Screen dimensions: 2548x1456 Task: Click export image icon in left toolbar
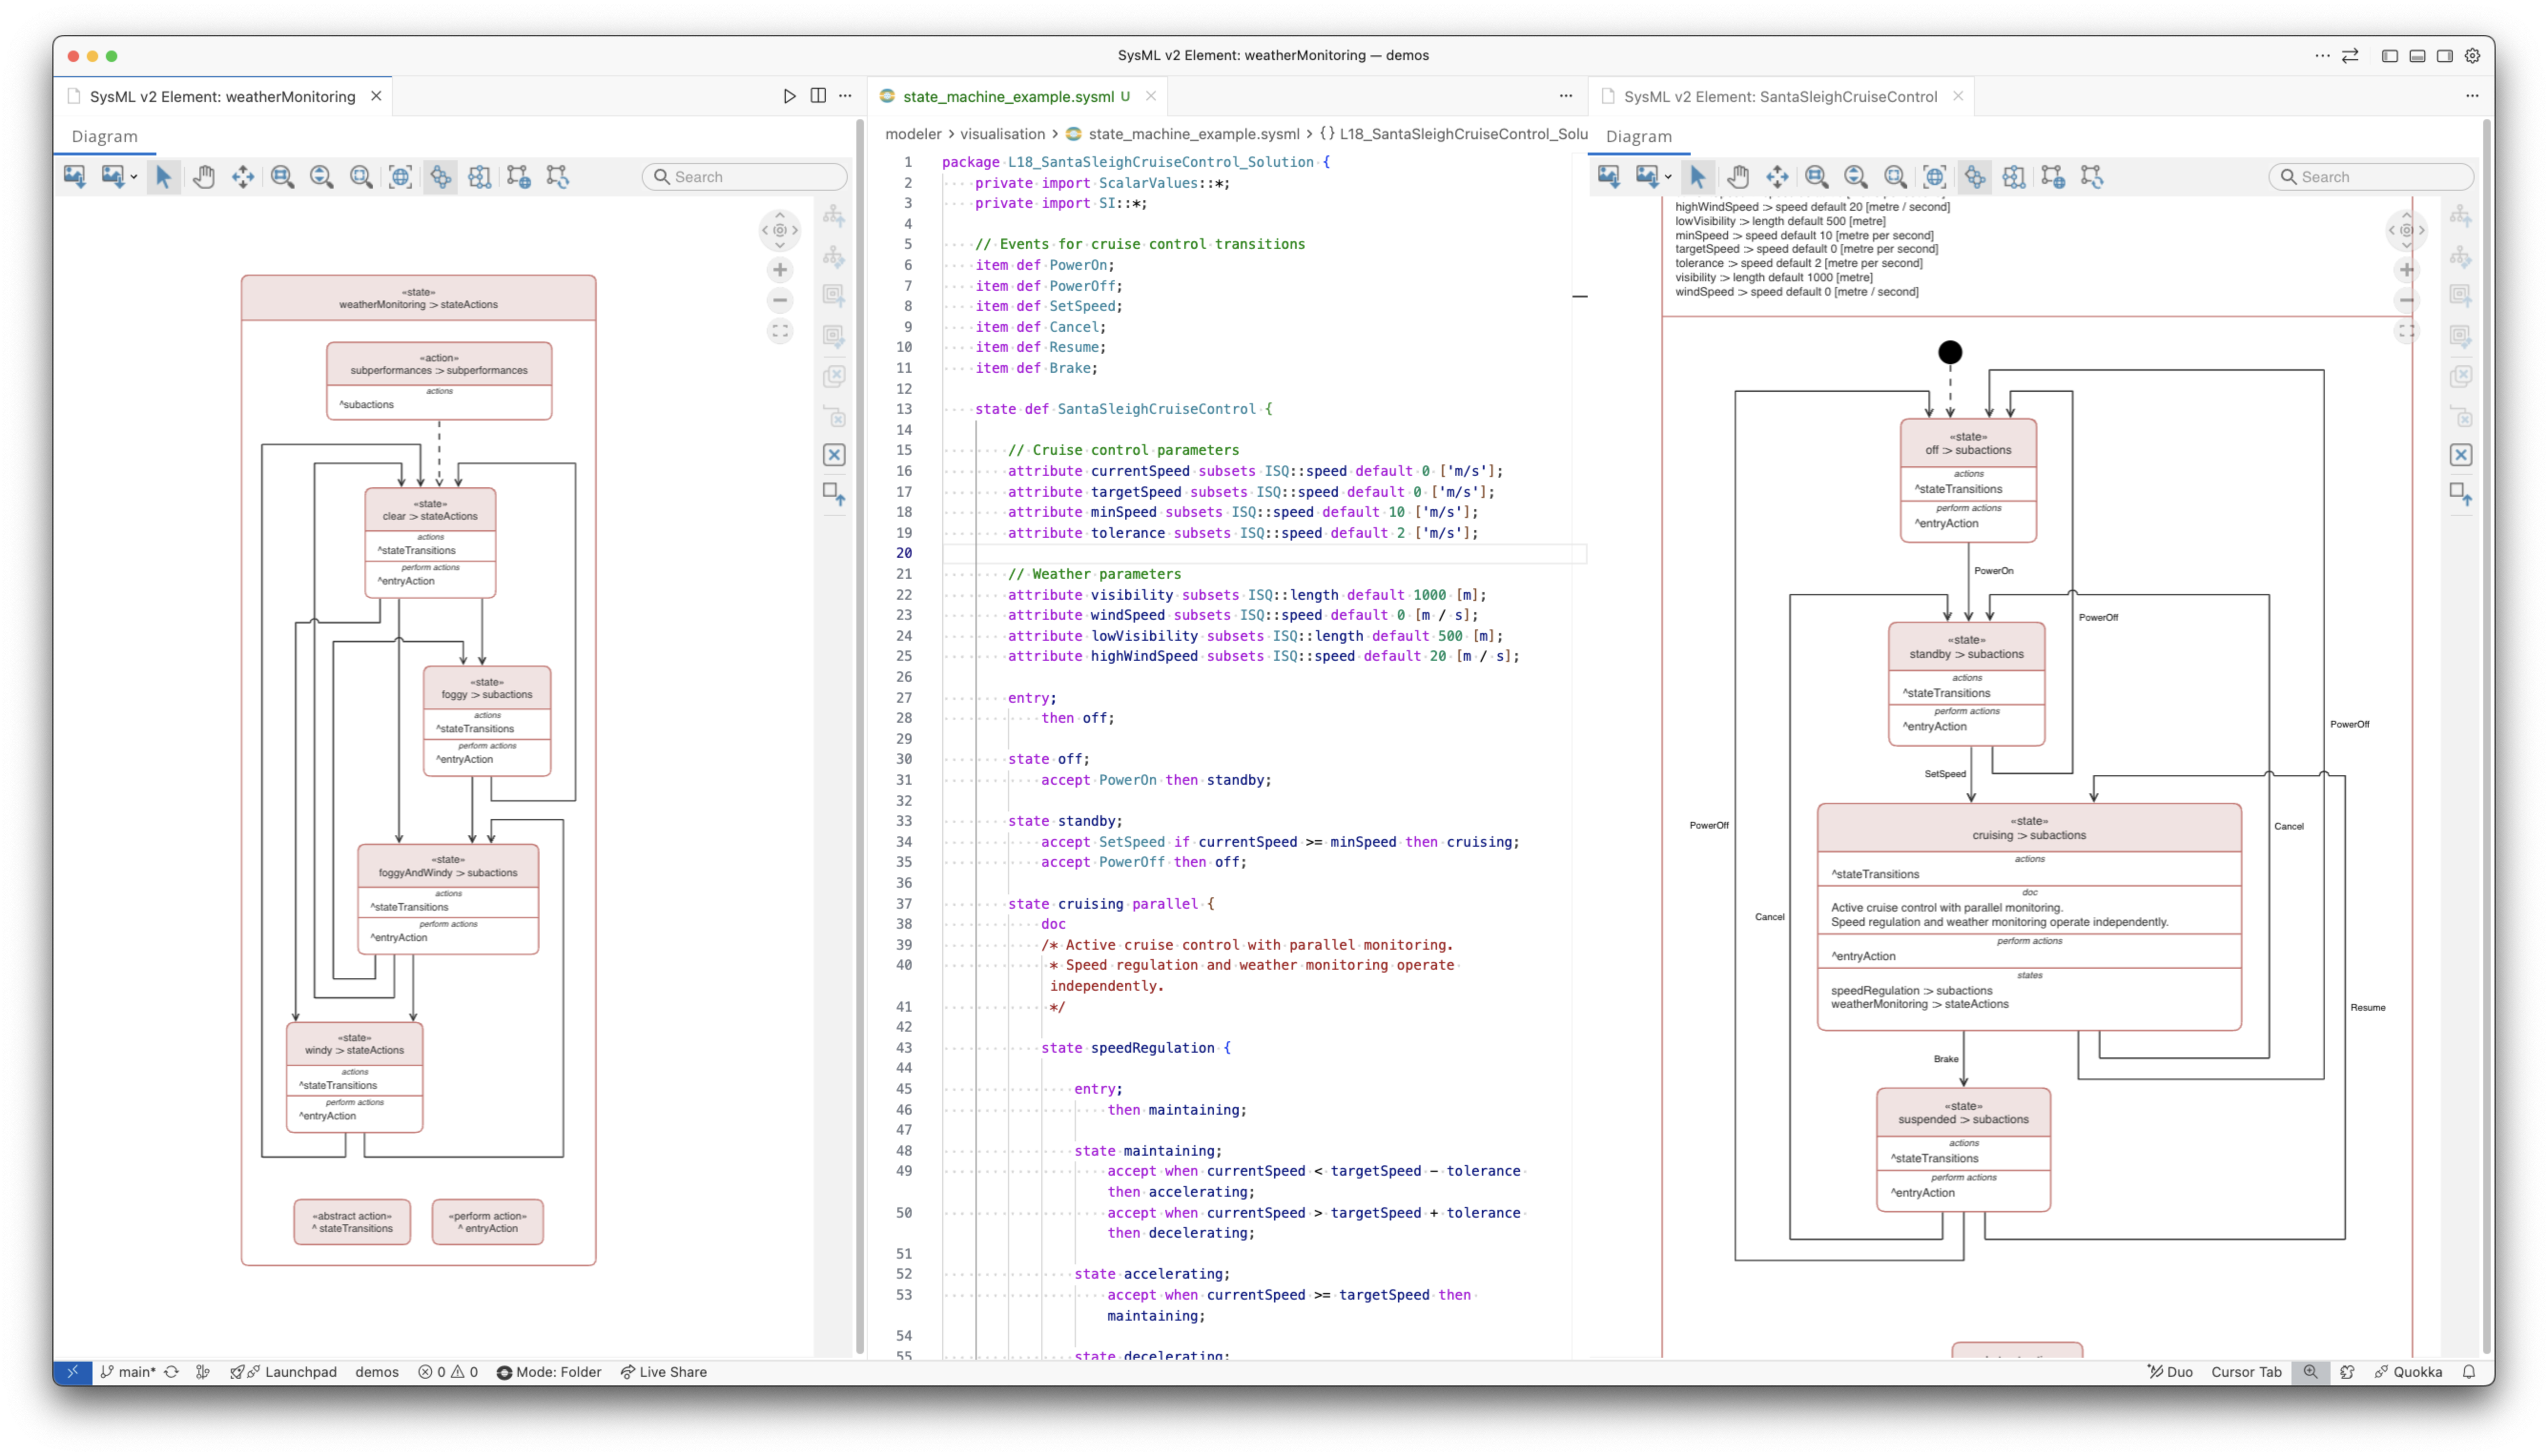tap(75, 177)
